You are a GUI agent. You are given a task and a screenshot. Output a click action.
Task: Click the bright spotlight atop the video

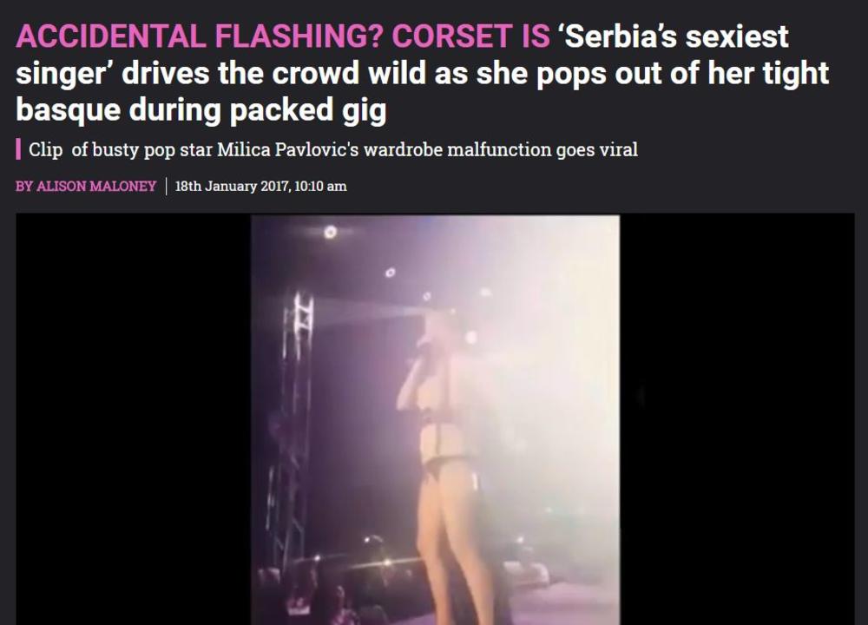tap(330, 232)
